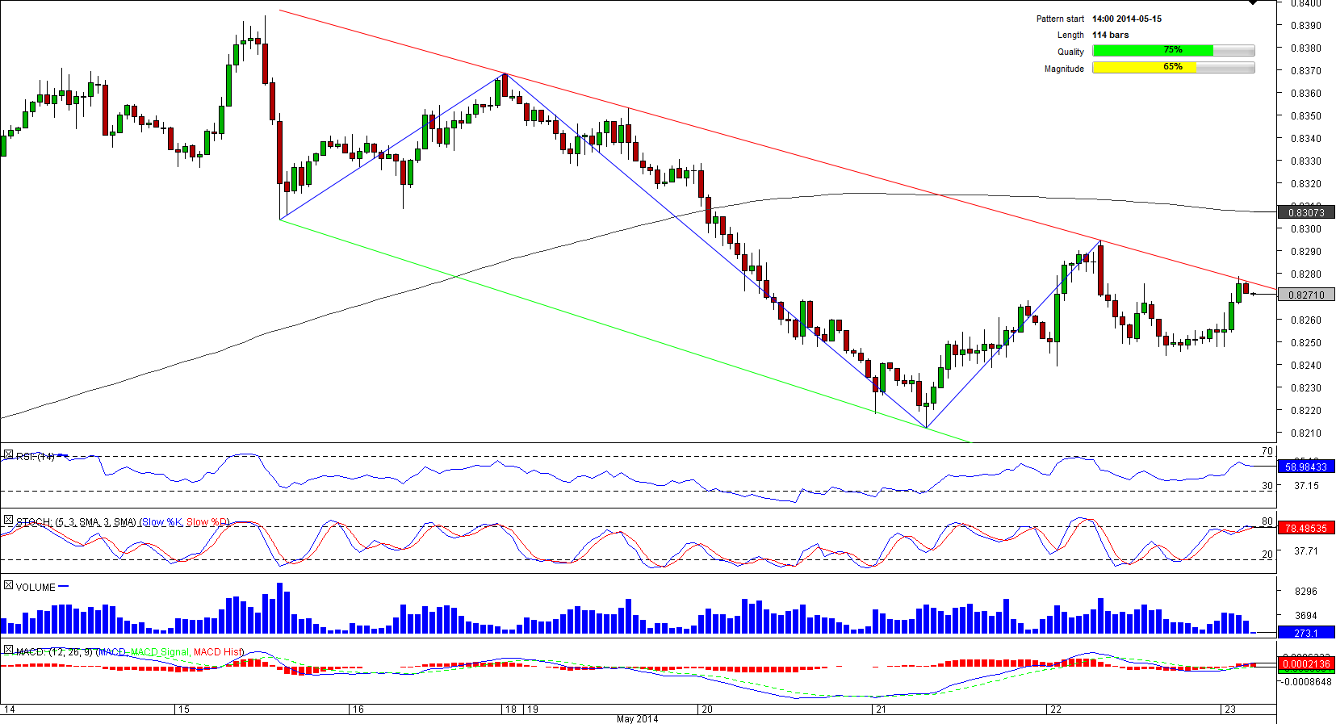Click date 15 on the time axis
The width and height of the screenshot is (1336, 724).
click(x=184, y=709)
